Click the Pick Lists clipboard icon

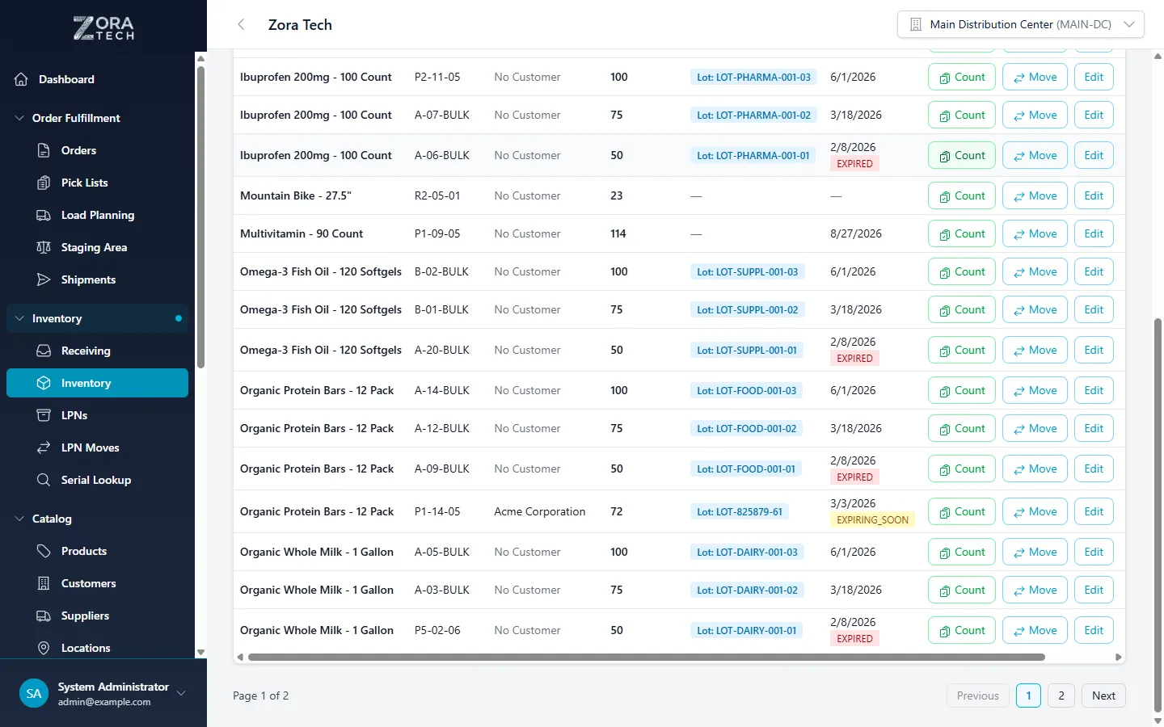point(44,183)
